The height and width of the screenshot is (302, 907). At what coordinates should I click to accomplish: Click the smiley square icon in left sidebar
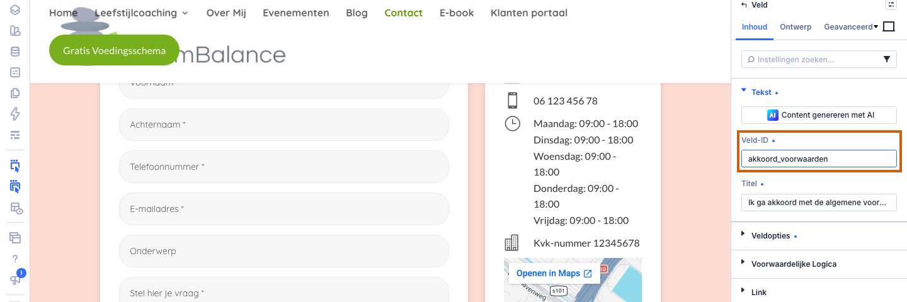[15, 72]
